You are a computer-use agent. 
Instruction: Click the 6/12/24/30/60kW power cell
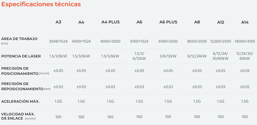coord(220,56)
